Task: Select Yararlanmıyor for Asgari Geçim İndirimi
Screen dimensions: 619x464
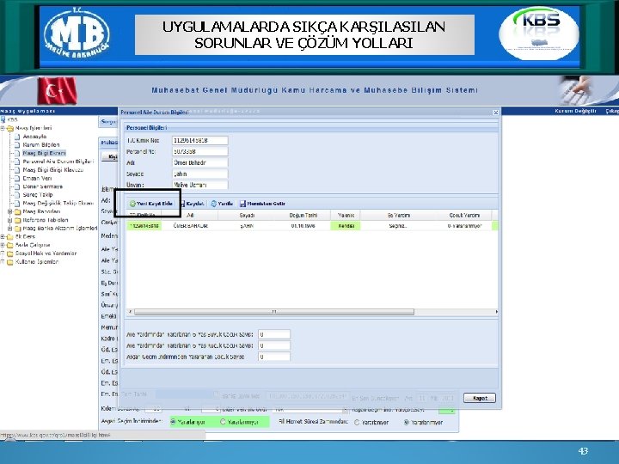Action: click(x=223, y=422)
